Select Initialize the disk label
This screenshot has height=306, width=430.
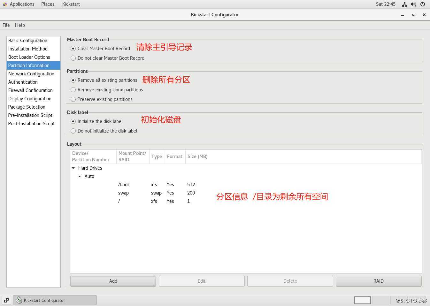(73, 121)
